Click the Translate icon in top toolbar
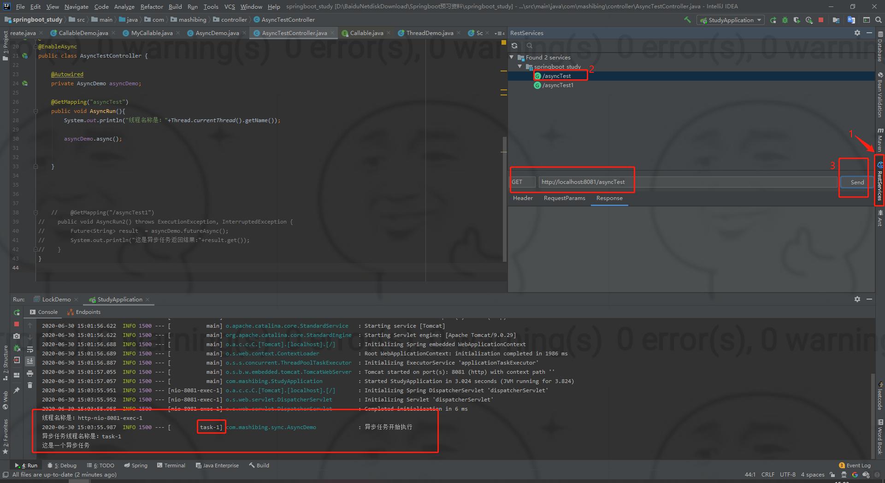The width and height of the screenshot is (885, 483). coord(851,20)
